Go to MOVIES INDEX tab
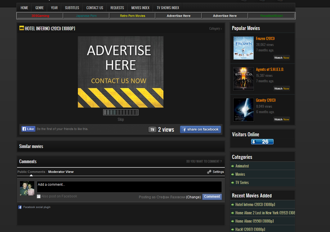 (140, 8)
